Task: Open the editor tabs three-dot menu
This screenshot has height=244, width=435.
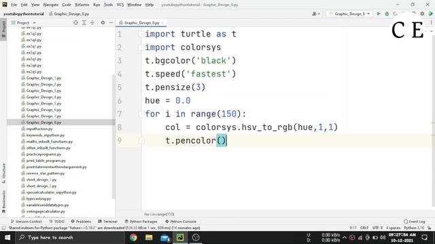Action: click(431, 22)
